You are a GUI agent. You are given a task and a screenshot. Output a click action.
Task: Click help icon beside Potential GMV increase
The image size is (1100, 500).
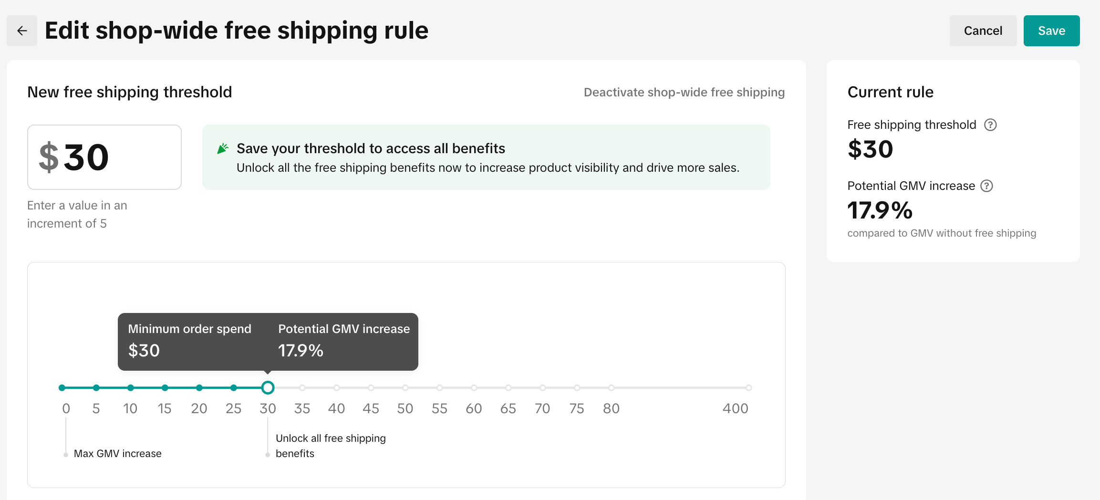tap(986, 186)
